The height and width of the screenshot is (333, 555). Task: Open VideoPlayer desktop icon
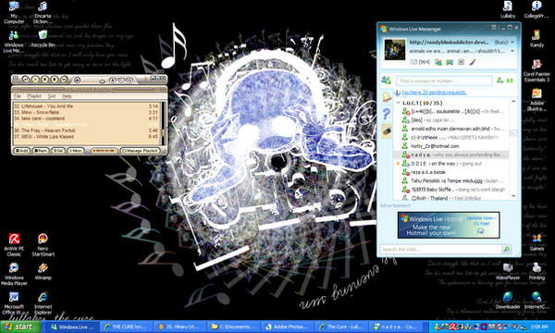(x=508, y=271)
